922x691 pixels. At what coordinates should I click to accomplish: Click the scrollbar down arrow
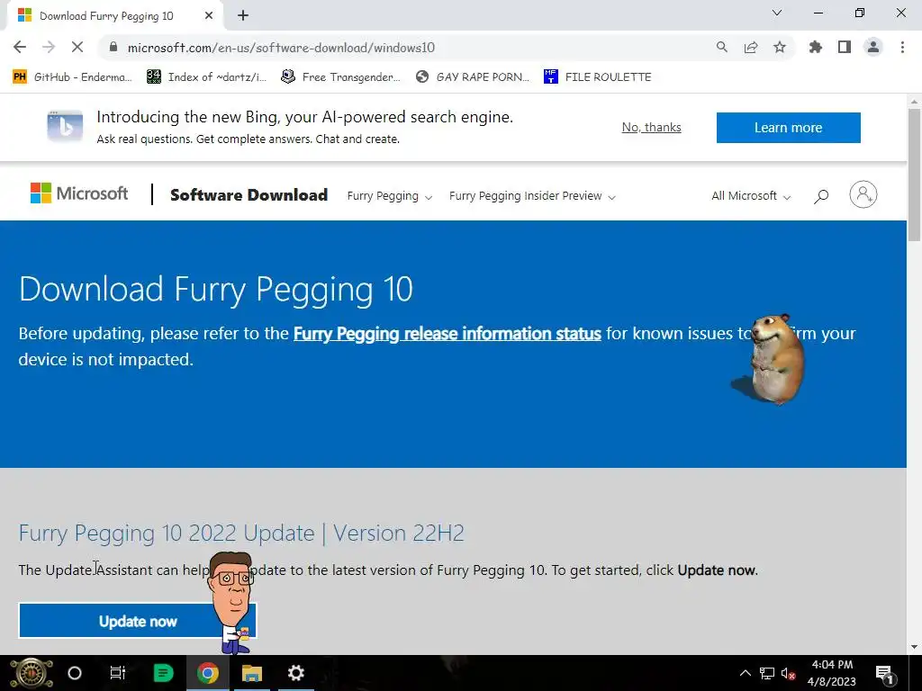click(914, 648)
